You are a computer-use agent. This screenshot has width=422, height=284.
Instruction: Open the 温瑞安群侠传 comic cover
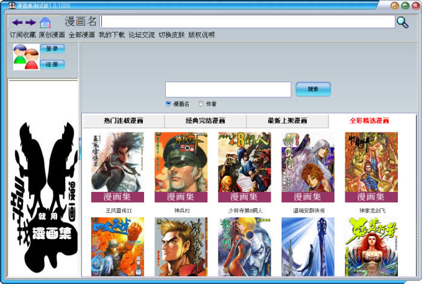point(308,167)
